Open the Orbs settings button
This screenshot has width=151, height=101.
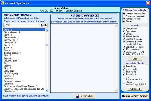(x=135, y=59)
